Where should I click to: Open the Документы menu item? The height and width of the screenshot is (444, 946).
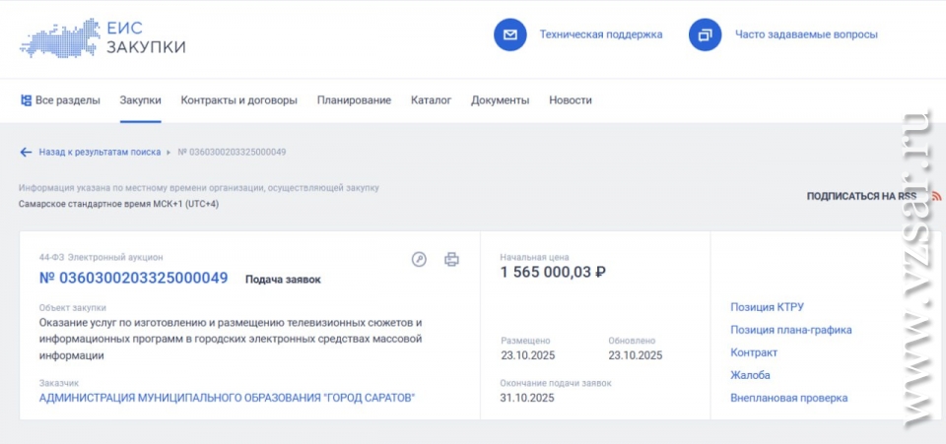click(500, 100)
